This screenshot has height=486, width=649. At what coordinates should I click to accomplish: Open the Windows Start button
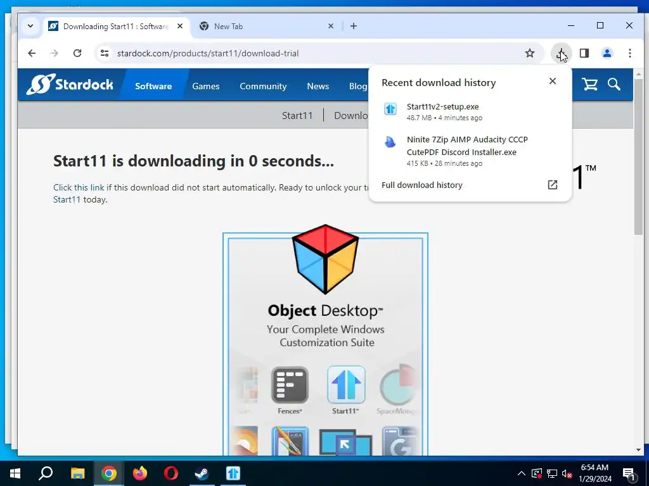pos(15,473)
